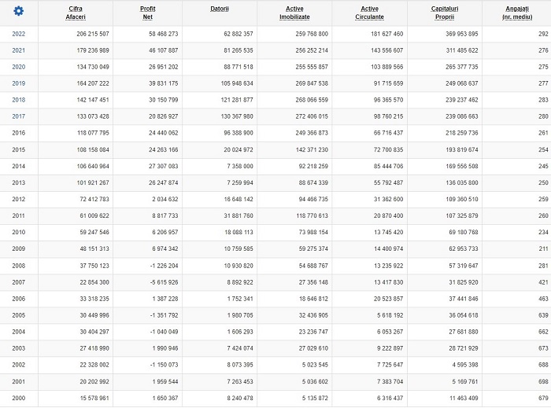Screen dimensions: 551x408
Task: Click Capitaluri Proprii column header
Action: [445, 13]
